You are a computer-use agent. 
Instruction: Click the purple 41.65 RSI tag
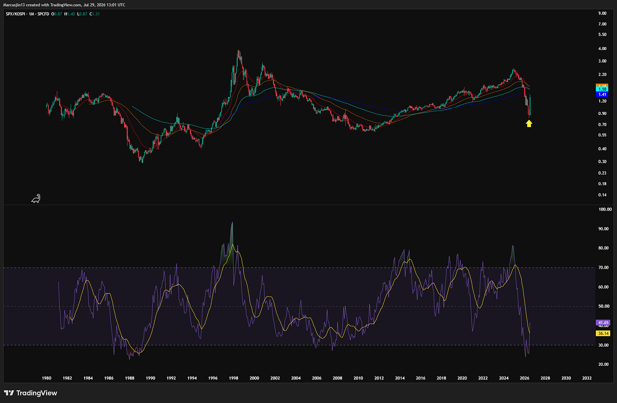(x=603, y=323)
